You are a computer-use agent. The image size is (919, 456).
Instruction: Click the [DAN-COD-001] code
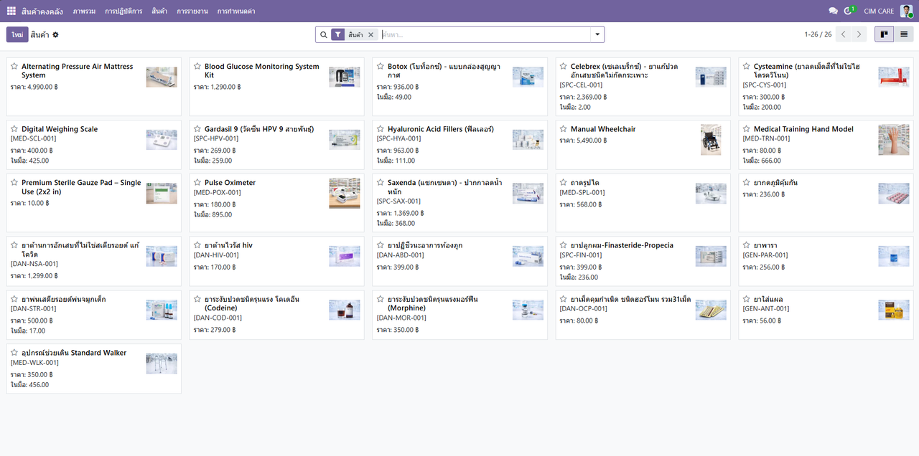218,318
